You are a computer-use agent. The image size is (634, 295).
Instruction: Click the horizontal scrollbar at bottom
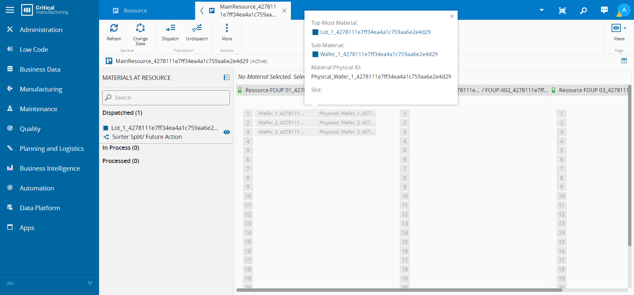tap(400, 290)
